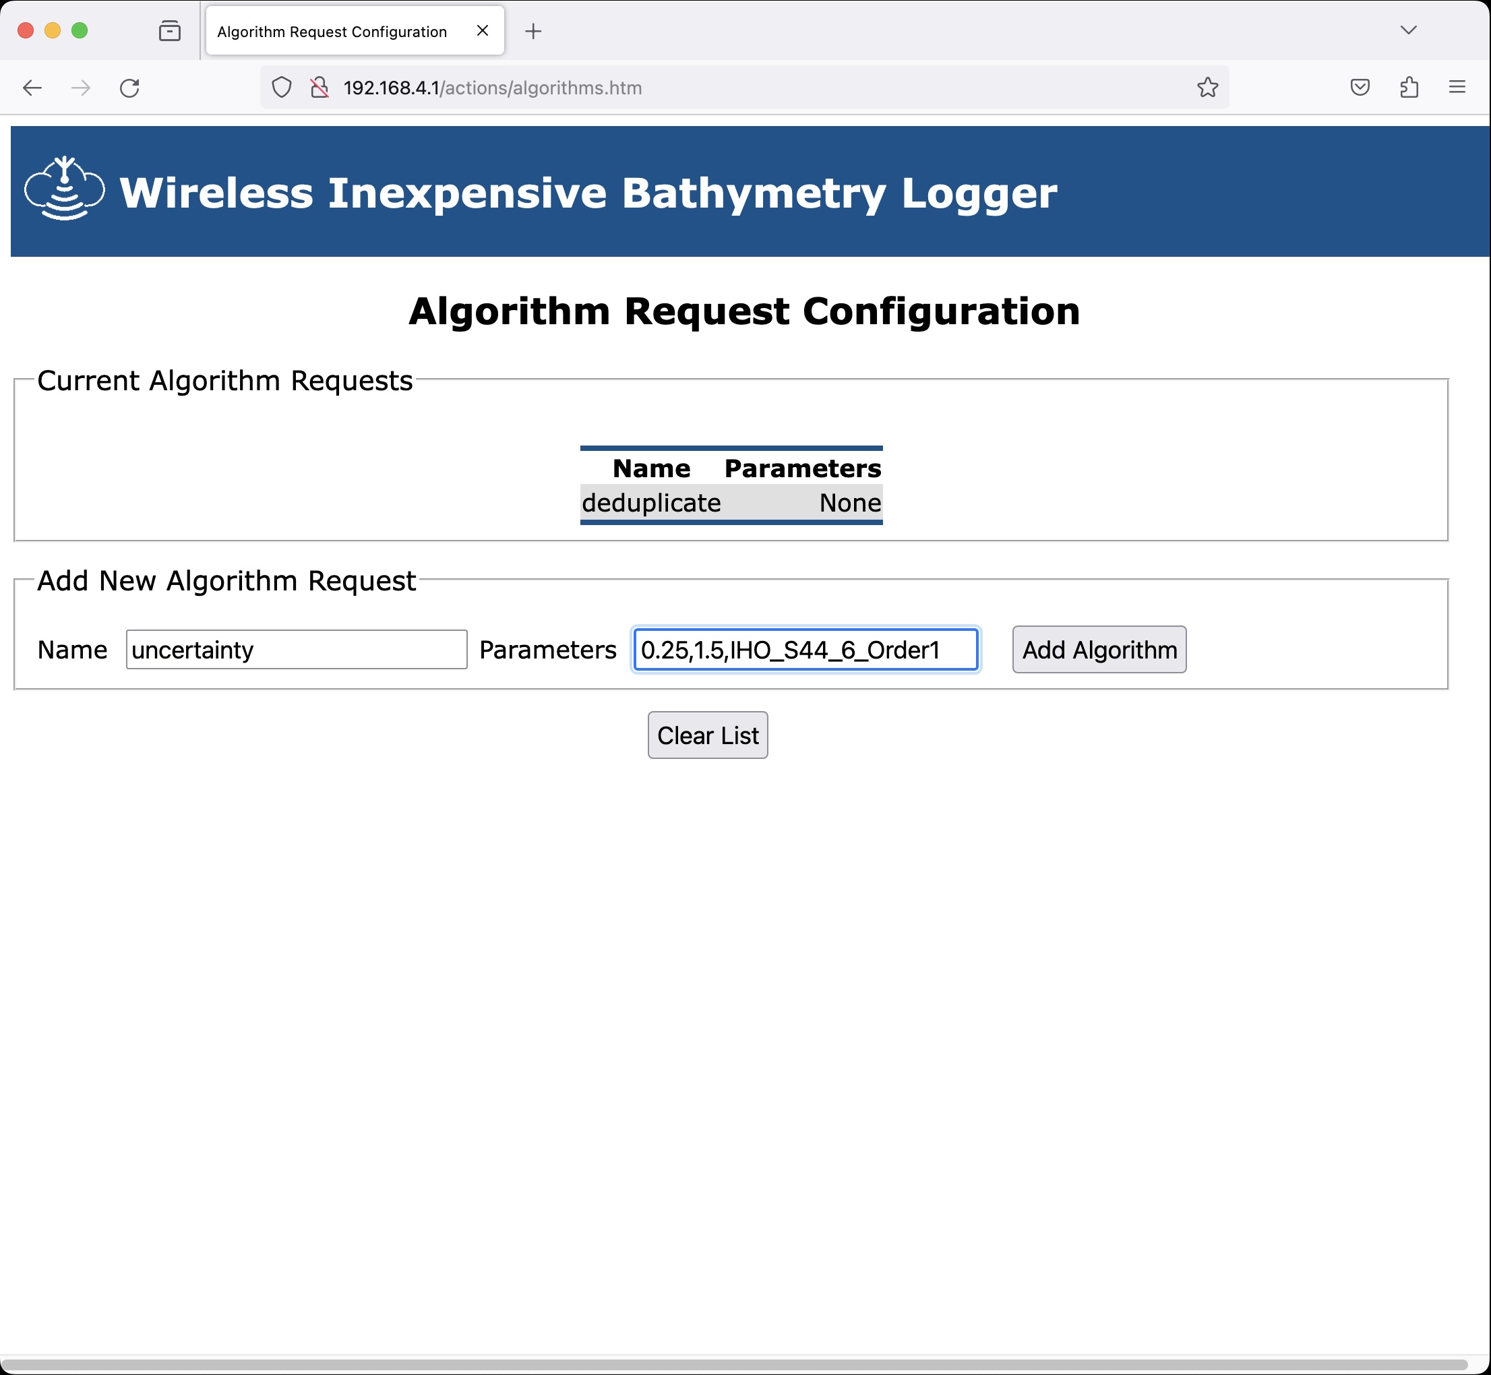This screenshot has height=1375, width=1491.
Task: Click the Name input containing uncertainty
Action: pos(296,650)
